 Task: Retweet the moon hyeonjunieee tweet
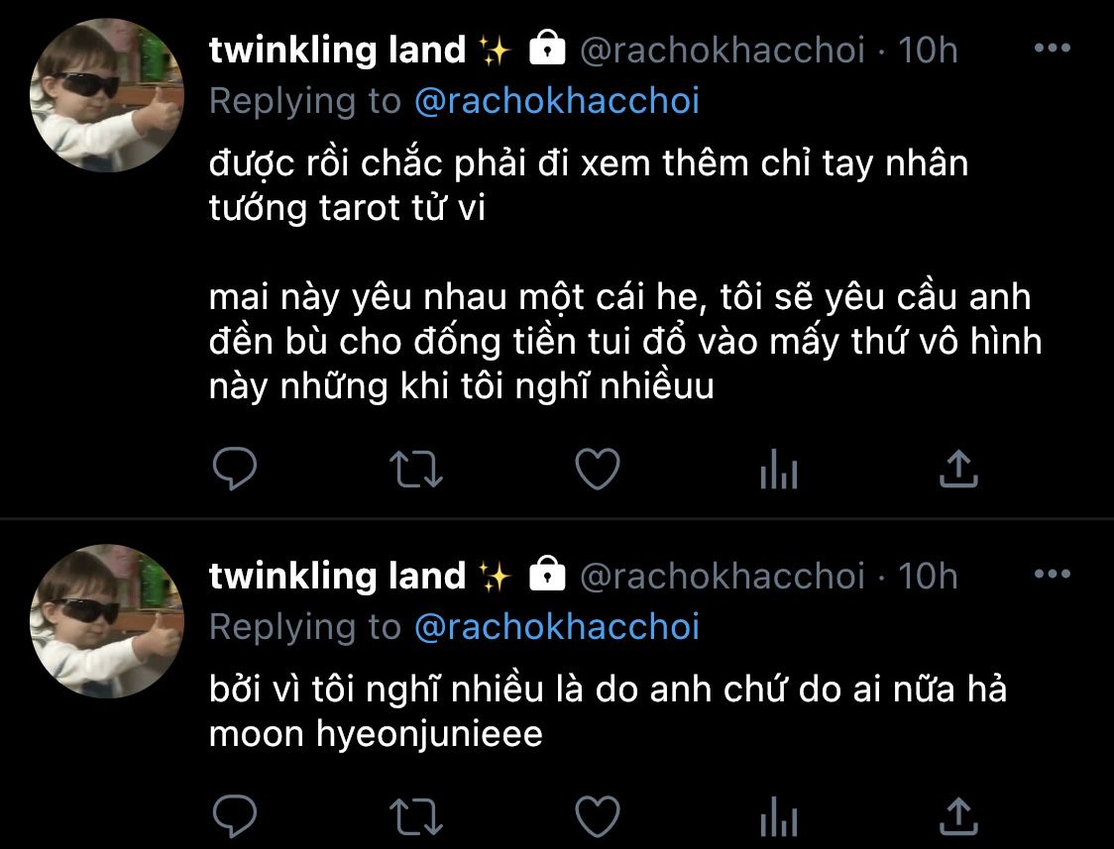(416, 817)
